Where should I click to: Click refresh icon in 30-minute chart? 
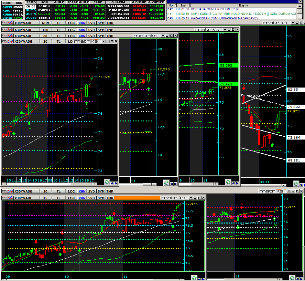pyautogui.click(x=107, y=183)
